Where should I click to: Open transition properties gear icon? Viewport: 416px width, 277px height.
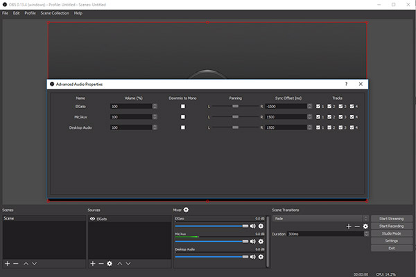tap(365, 226)
